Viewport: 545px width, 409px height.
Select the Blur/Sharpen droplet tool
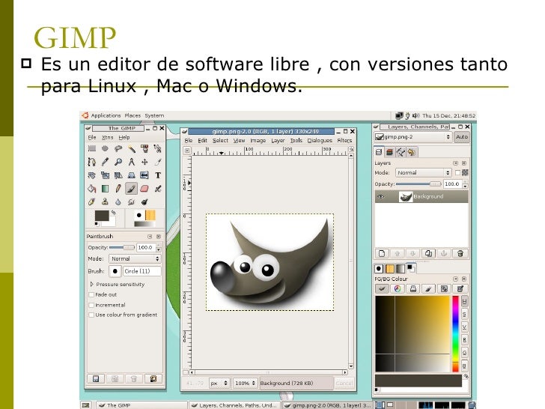(118, 202)
